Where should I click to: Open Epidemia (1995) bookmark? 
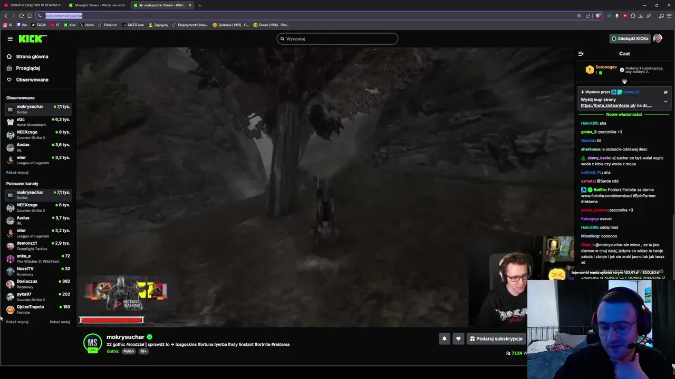(230, 25)
